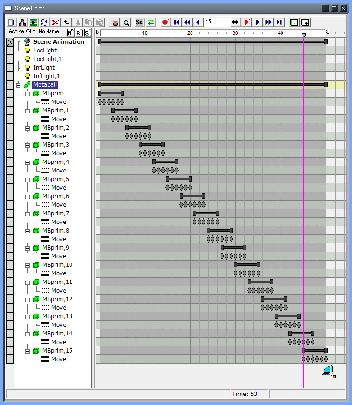Toggle the green loop arrows icon
The width and height of the screenshot is (352, 405).
[x=151, y=22]
